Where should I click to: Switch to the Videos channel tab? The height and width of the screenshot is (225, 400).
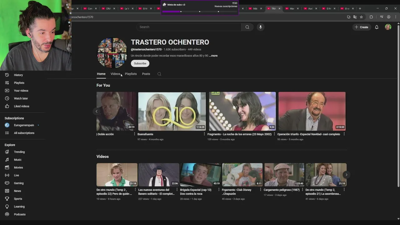(115, 74)
